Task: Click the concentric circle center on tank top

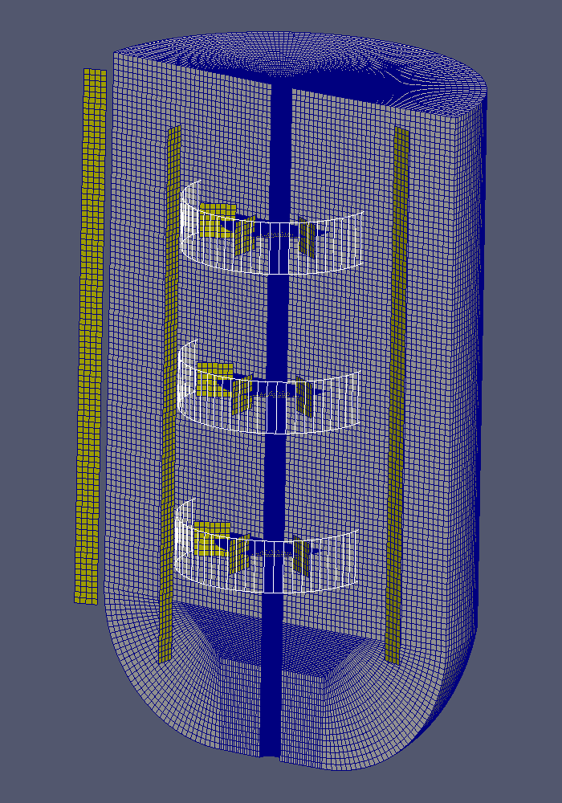Action: 281,62
